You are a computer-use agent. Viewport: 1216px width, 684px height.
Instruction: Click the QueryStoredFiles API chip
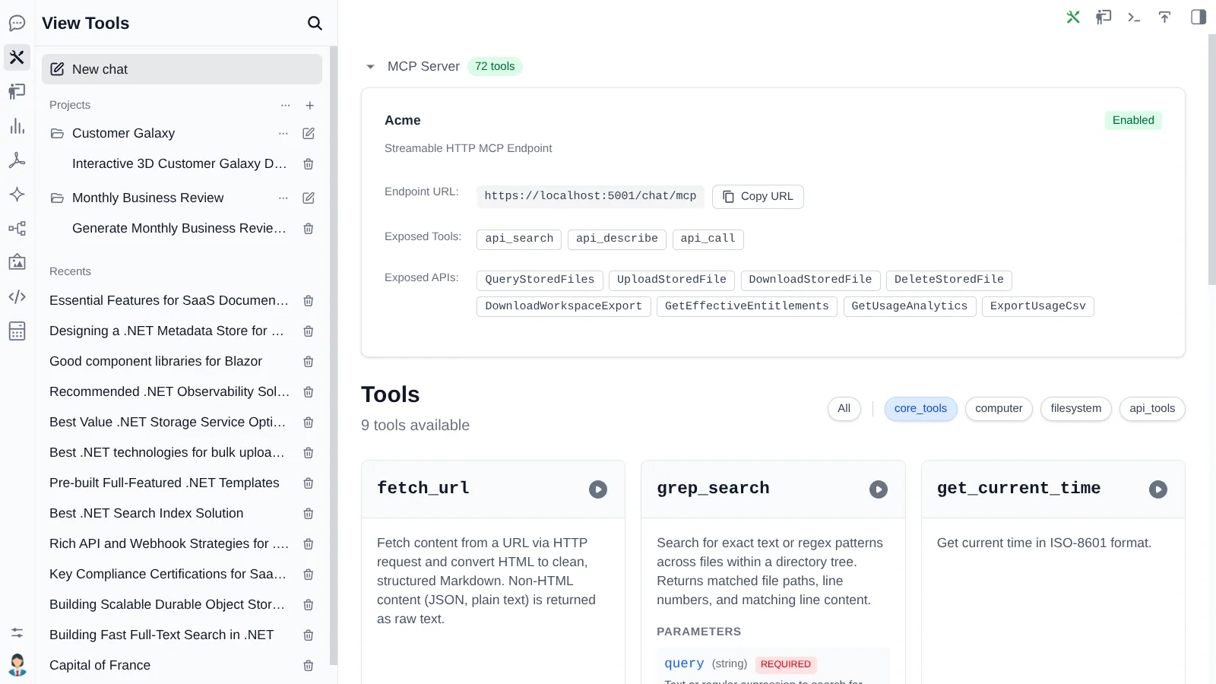[x=540, y=280]
